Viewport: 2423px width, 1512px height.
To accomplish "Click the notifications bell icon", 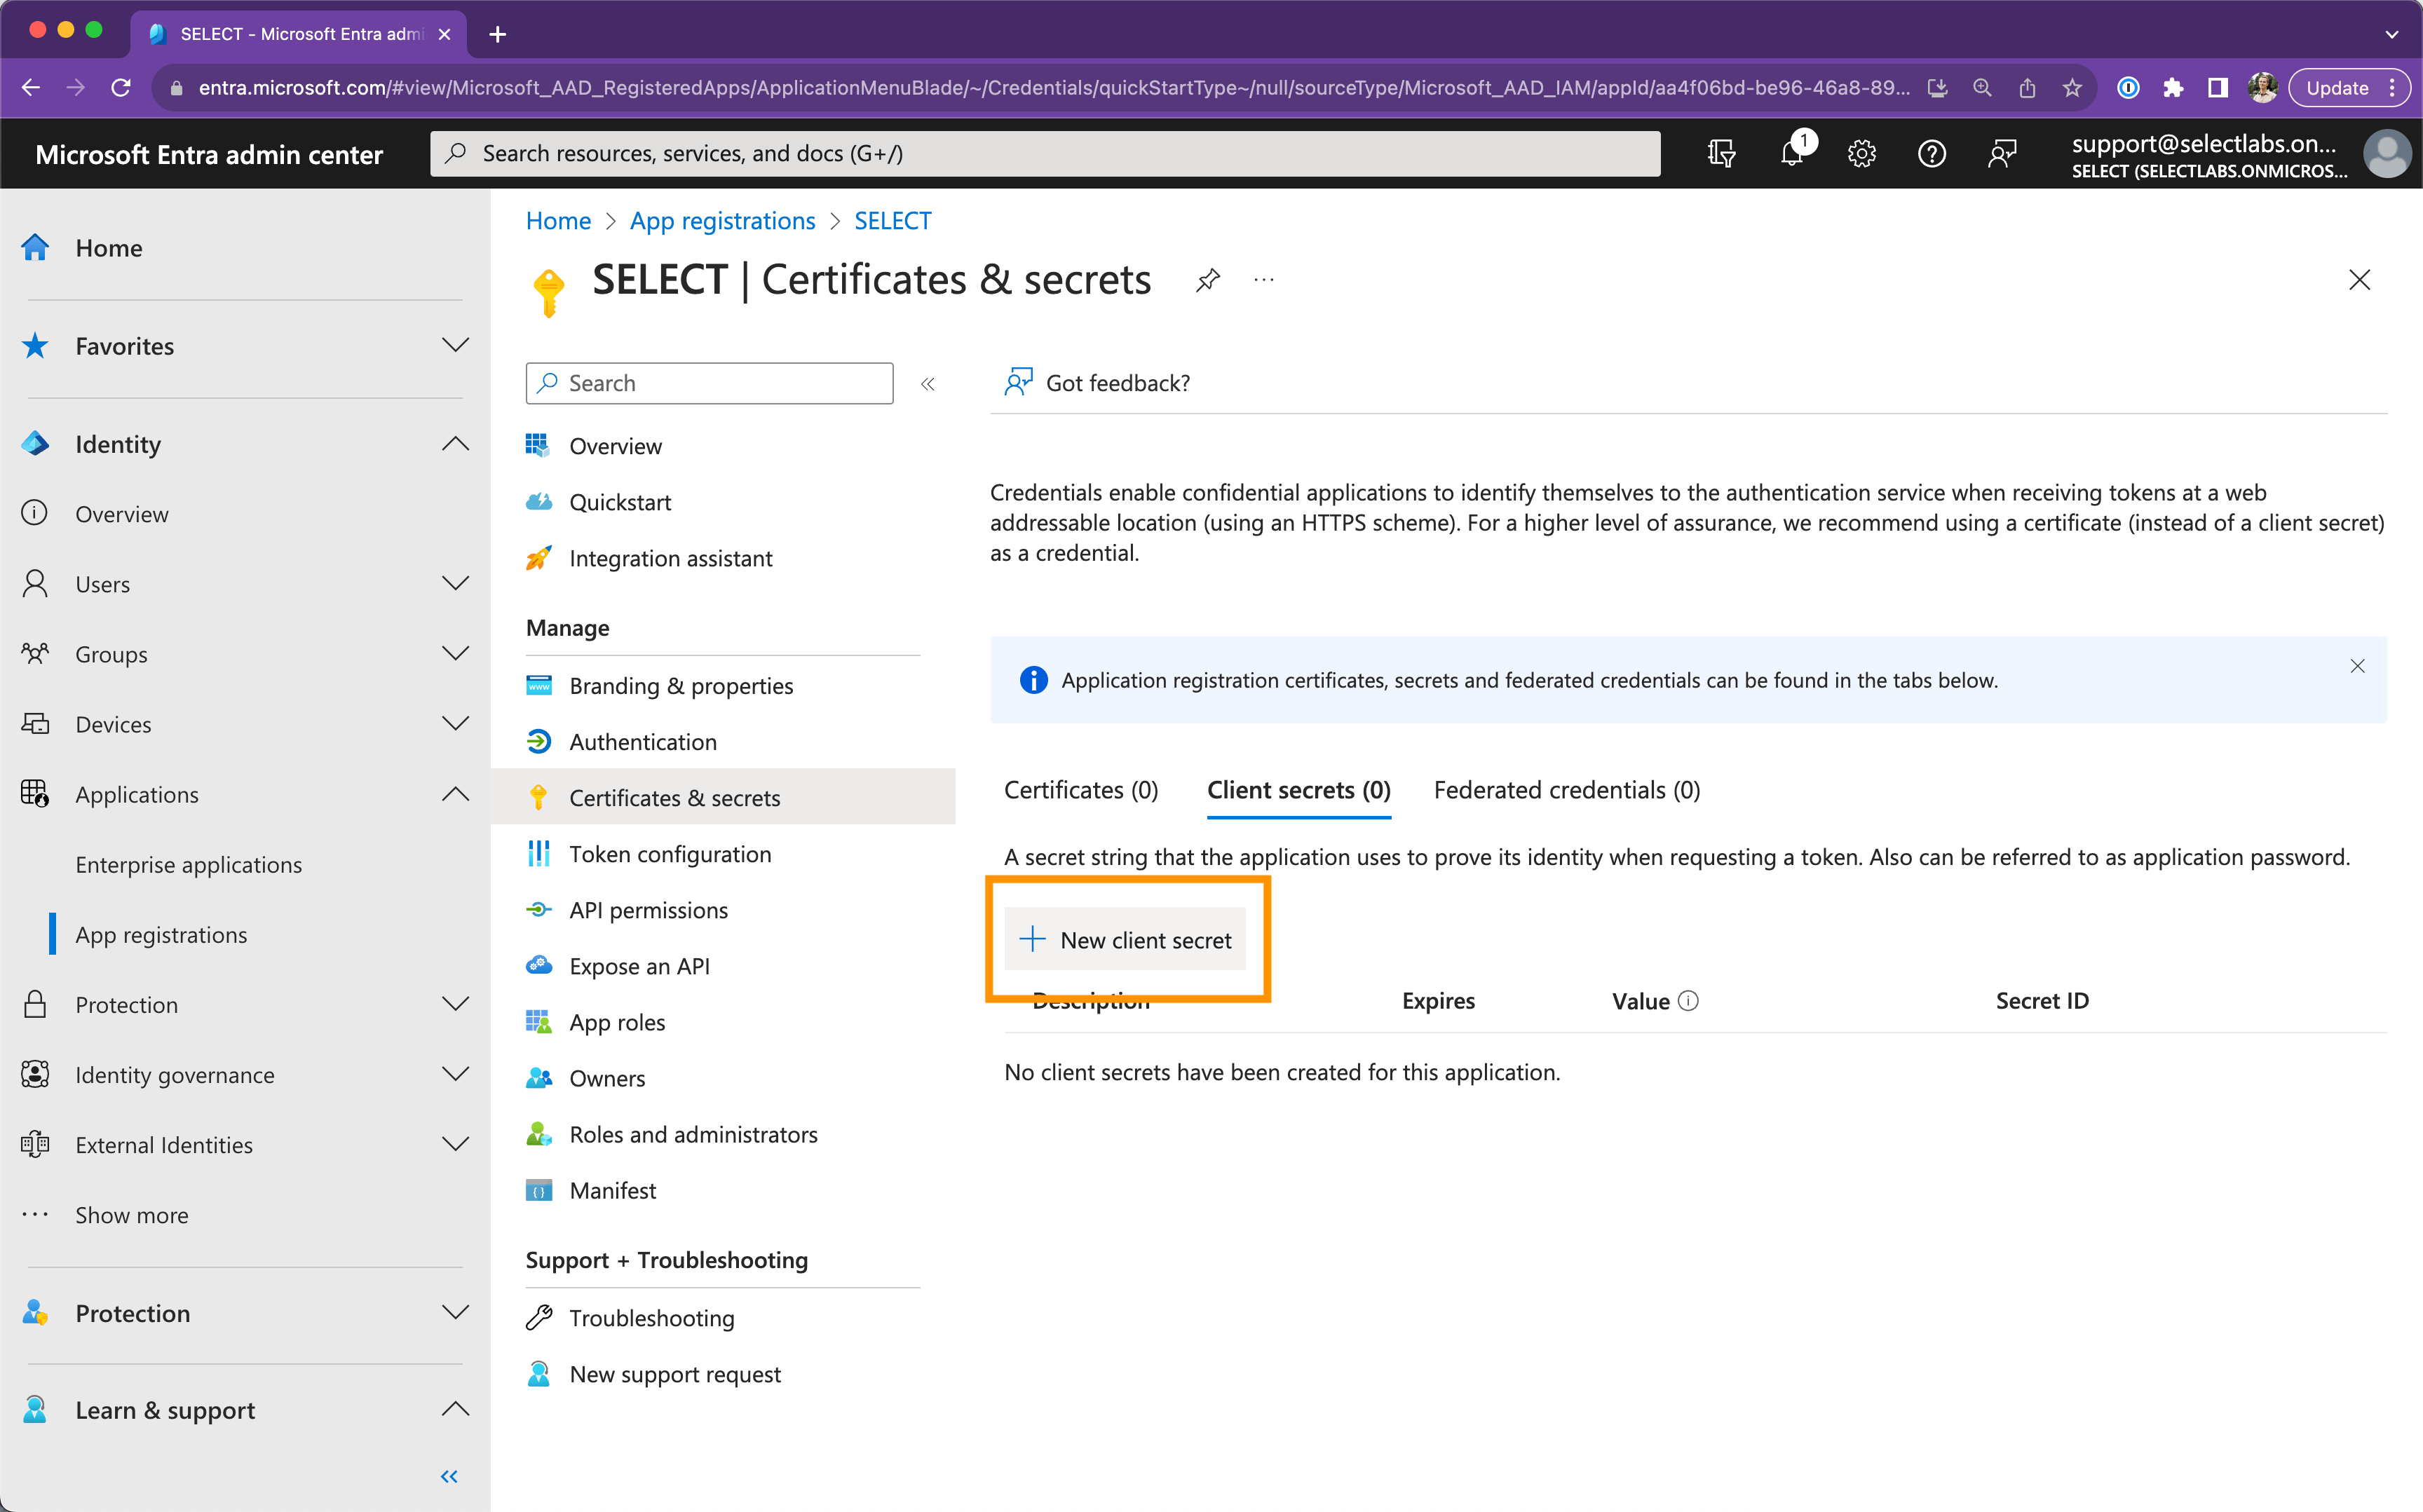I will [x=1792, y=153].
